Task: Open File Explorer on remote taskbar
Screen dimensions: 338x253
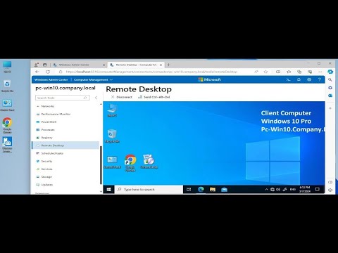Action: point(213,190)
